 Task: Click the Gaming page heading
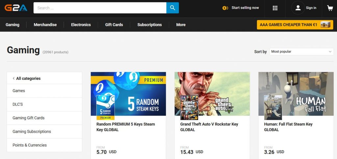[x=23, y=50]
